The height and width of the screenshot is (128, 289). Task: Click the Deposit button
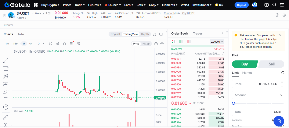coord(241,5)
